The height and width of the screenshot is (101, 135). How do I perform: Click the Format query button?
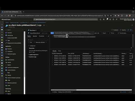(122, 33)
